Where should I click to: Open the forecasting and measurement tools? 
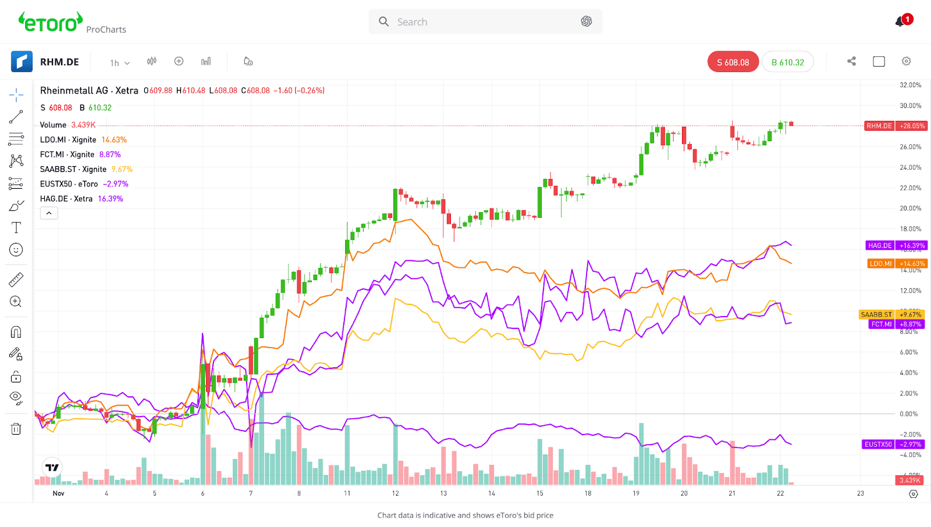16,184
